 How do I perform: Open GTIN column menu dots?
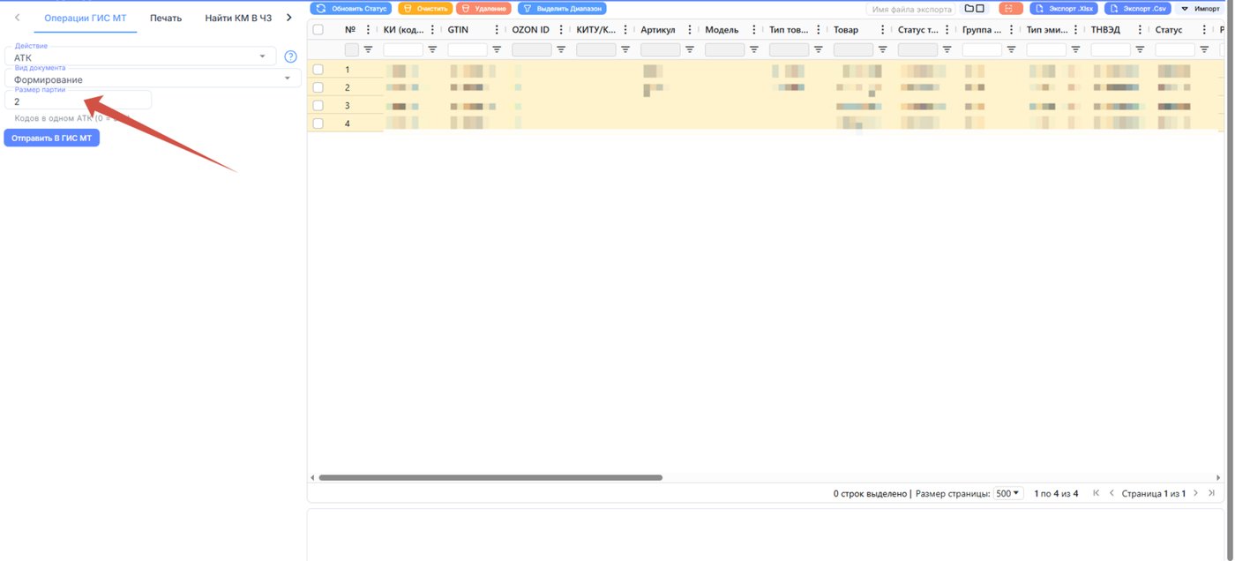tap(498, 29)
